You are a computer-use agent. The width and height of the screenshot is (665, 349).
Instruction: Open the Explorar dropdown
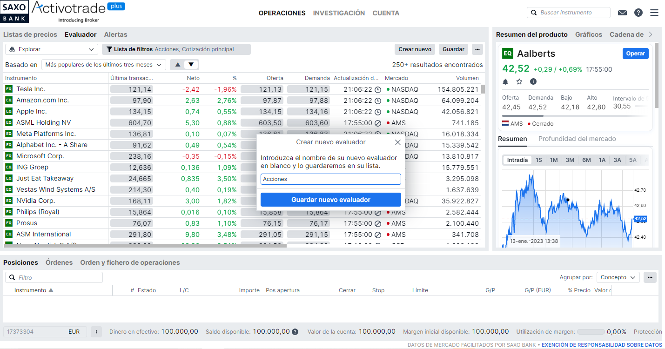[x=52, y=49]
